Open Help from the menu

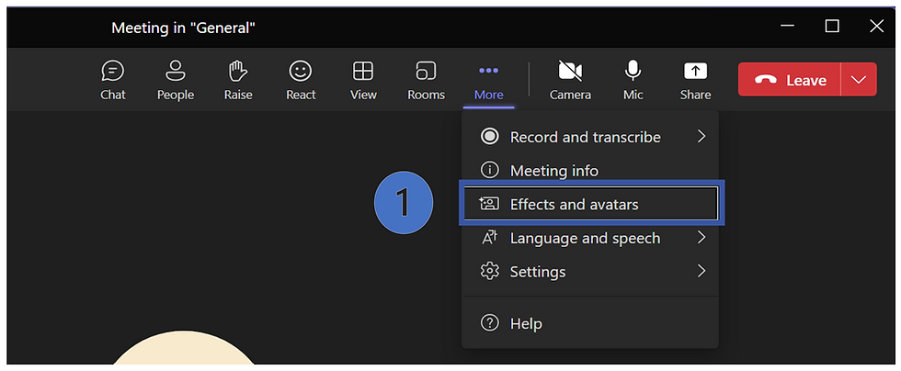coord(590,323)
